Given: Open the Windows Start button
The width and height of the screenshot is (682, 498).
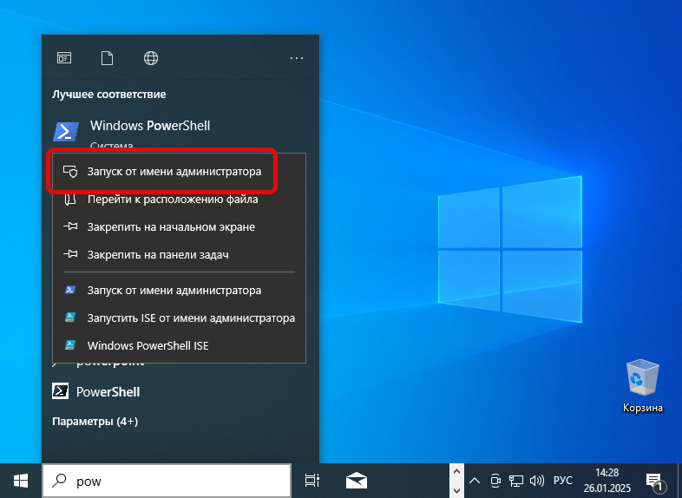Looking at the screenshot, I should (21, 481).
